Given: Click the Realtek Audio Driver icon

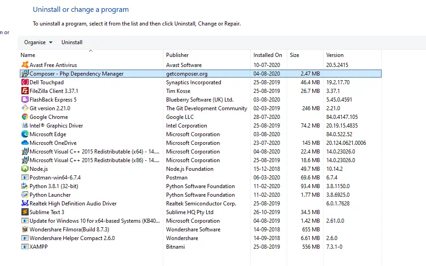Looking at the screenshot, I should (25, 204).
